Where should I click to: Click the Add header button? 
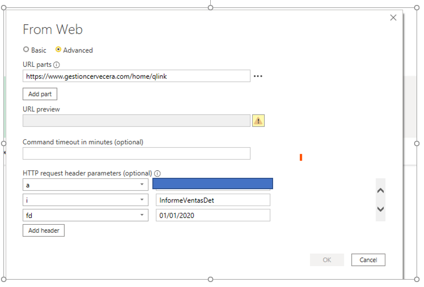[44, 231]
